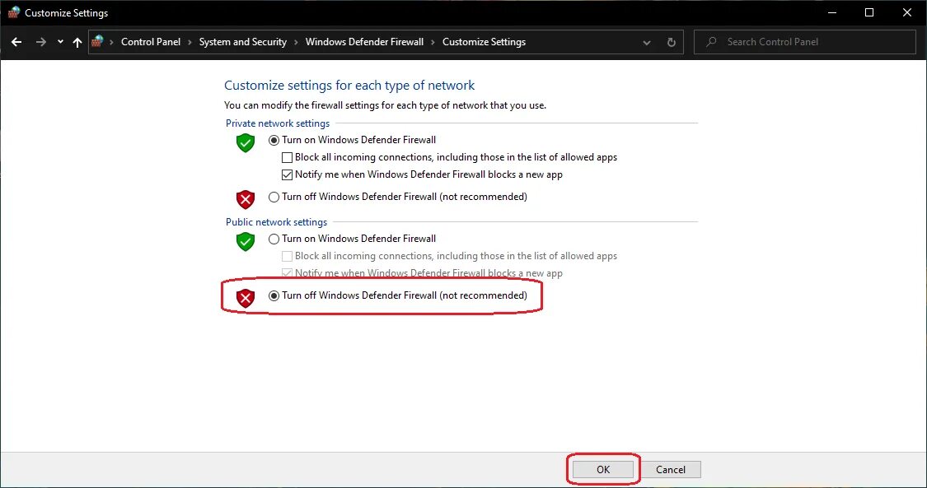Expand the arrow after Windows Defender Firewall breadcrumb

point(433,42)
